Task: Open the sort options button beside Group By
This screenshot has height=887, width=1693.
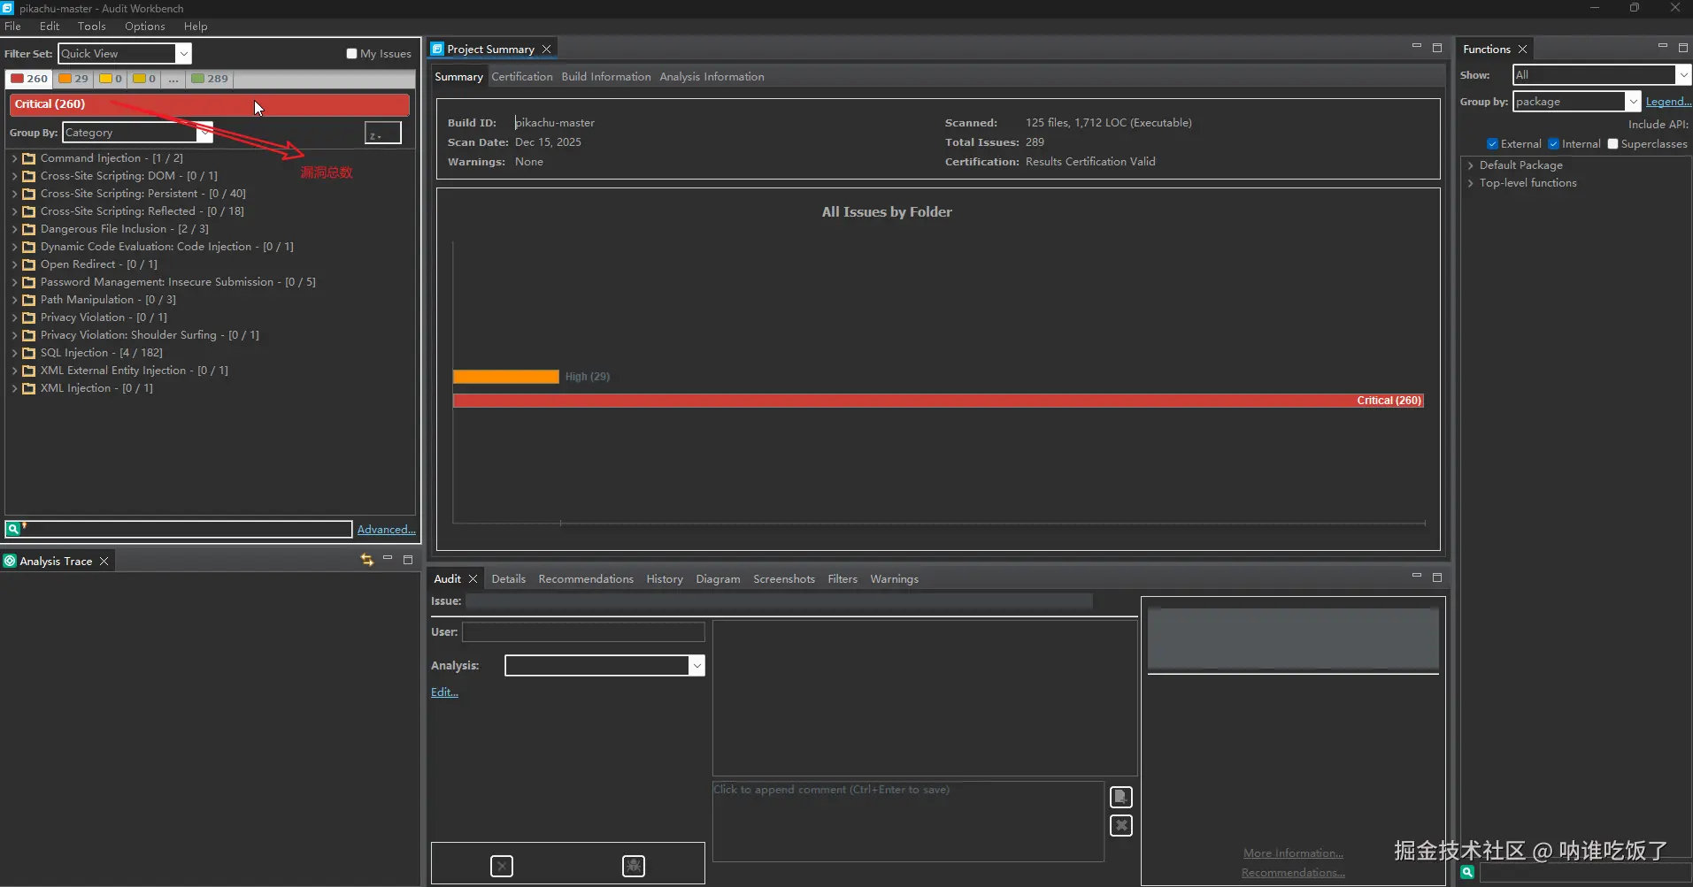Action: 382,133
